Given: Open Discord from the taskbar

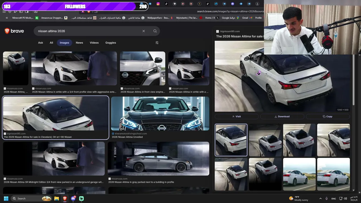Looking at the screenshot, I should (73, 198).
